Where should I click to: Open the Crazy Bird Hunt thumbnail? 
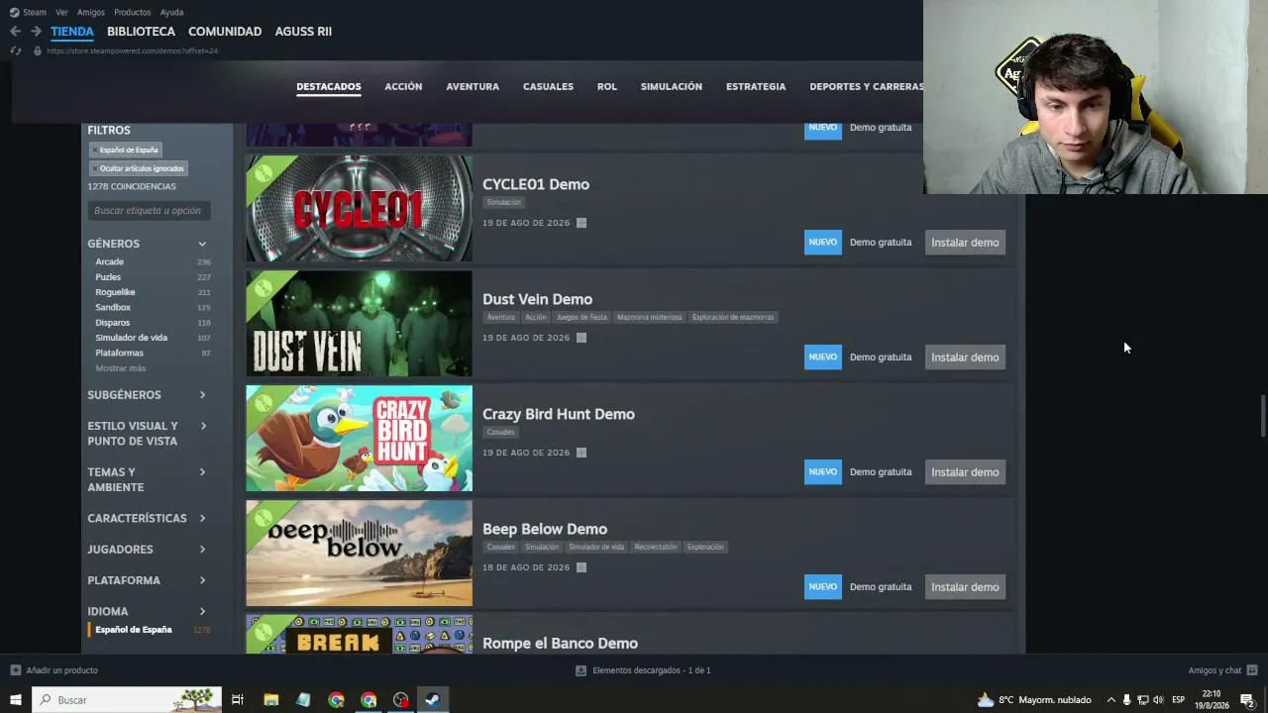(359, 438)
